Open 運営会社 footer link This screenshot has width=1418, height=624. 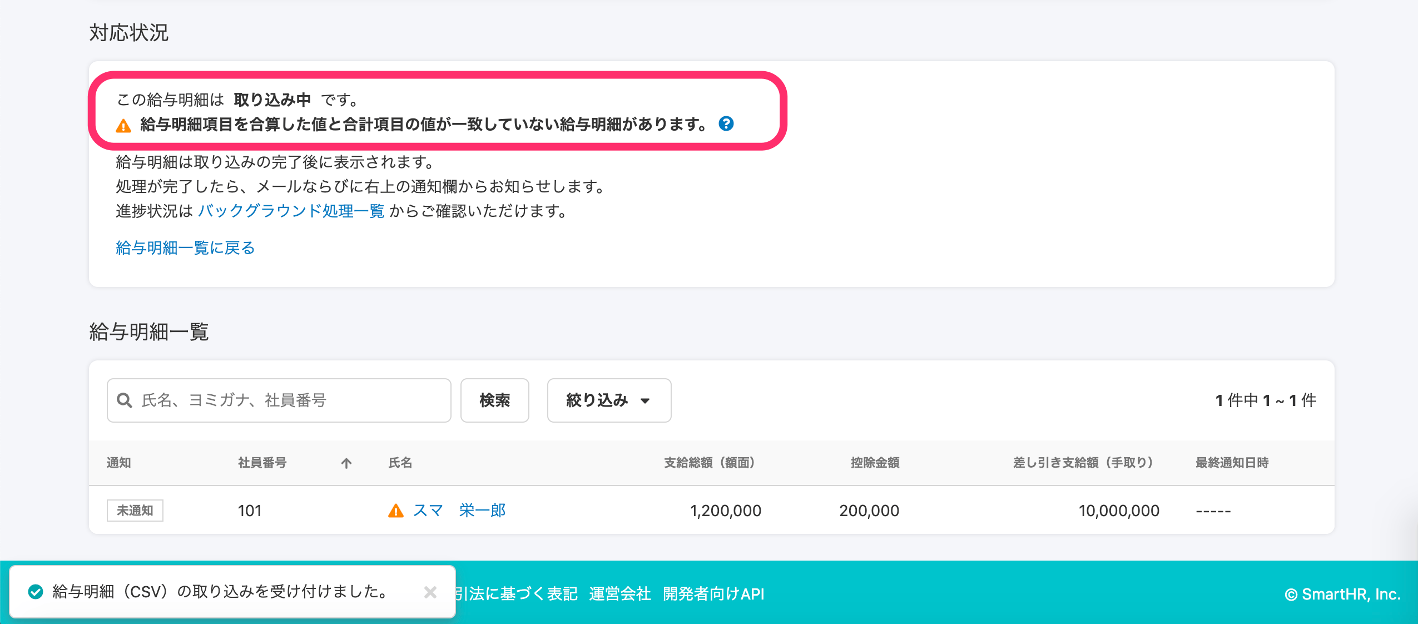(619, 594)
